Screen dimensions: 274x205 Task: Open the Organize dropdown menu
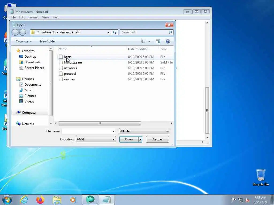click(24, 41)
